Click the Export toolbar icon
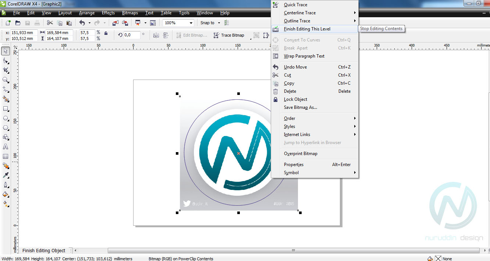The image size is (490, 261). 125,23
